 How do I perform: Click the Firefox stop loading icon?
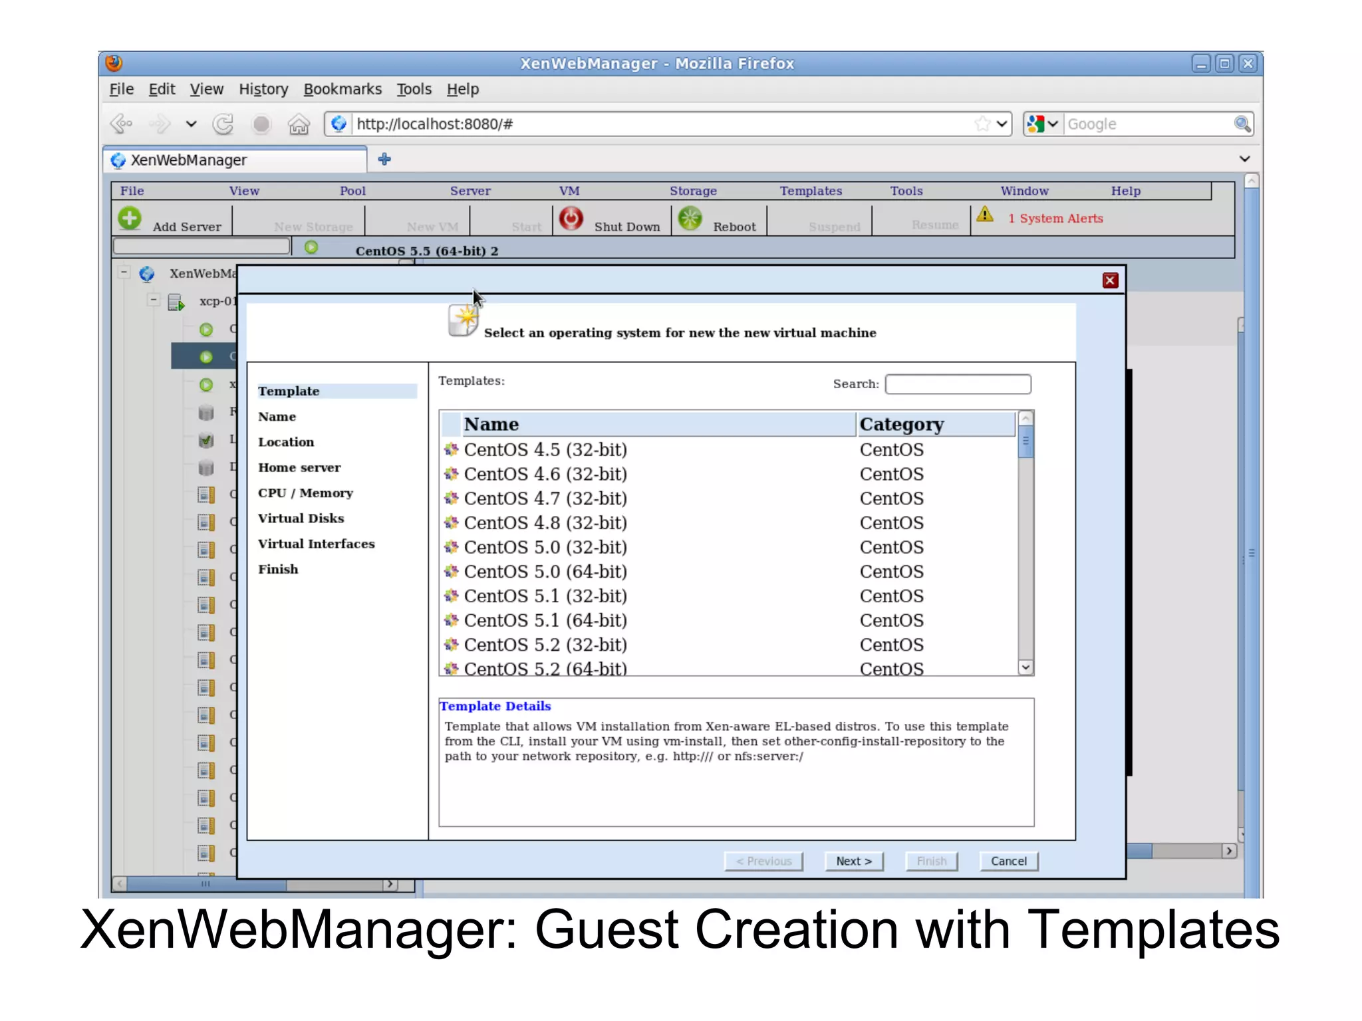click(261, 124)
